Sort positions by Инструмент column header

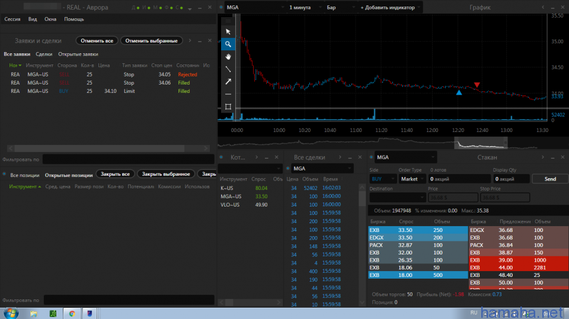[x=25, y=186]
